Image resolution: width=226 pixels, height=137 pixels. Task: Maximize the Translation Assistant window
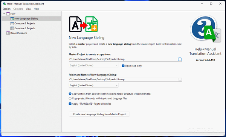[211, 4]
